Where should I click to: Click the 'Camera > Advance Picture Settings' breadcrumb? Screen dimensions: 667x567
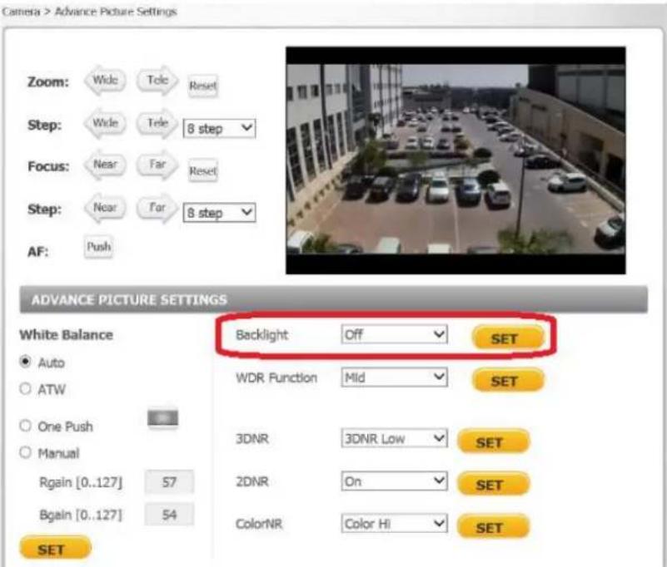click(89, 12)
